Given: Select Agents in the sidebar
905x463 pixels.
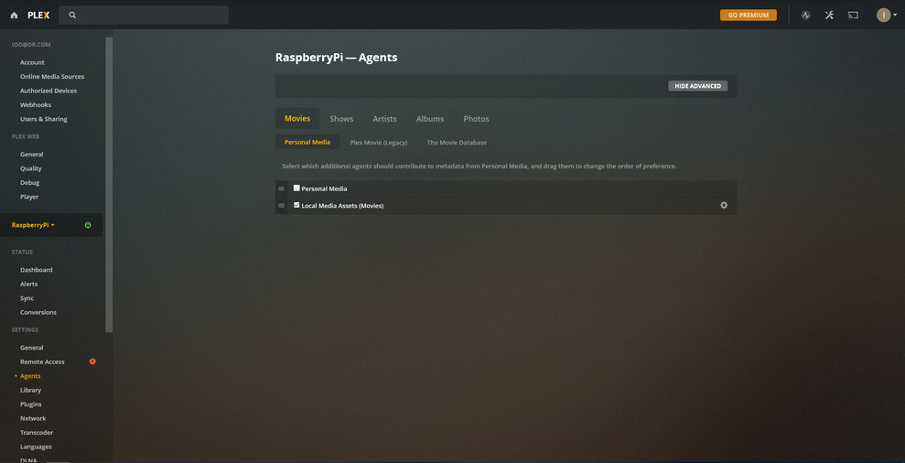Looking at the screenshot, I should tap(30, 376).
